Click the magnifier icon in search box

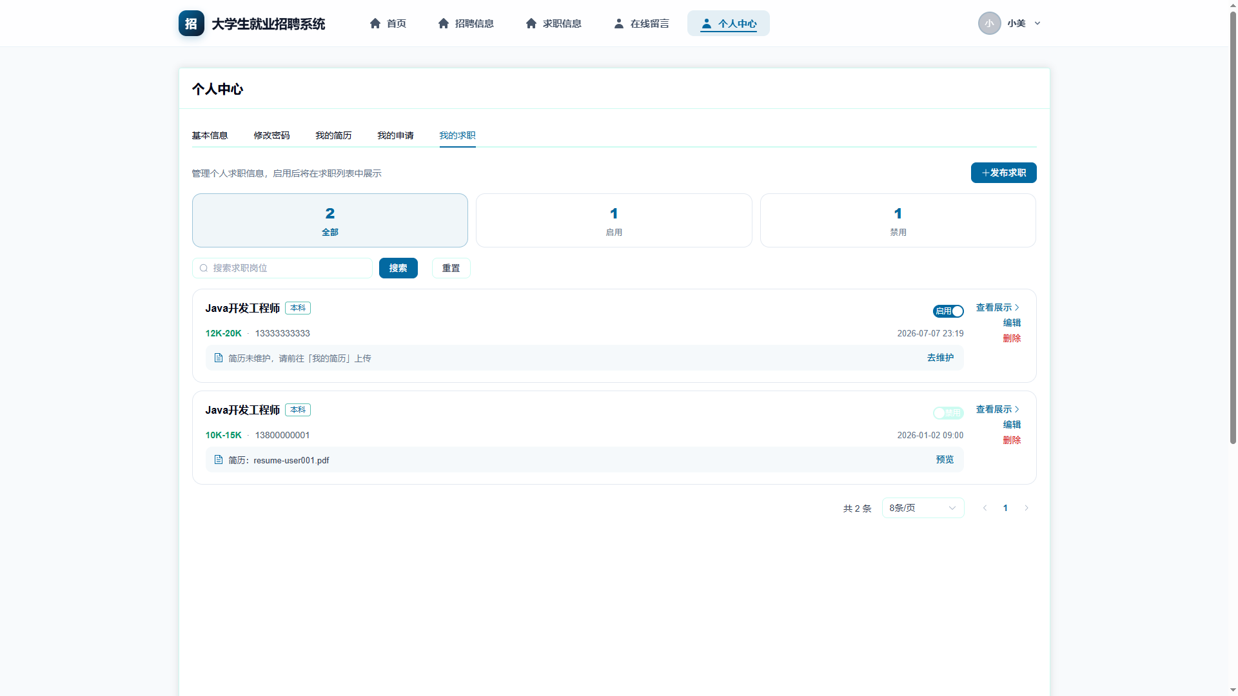point(204,268)
